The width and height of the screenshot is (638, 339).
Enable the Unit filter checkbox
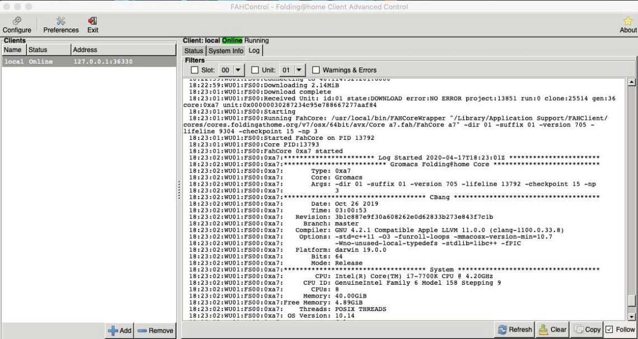(255, 70)
